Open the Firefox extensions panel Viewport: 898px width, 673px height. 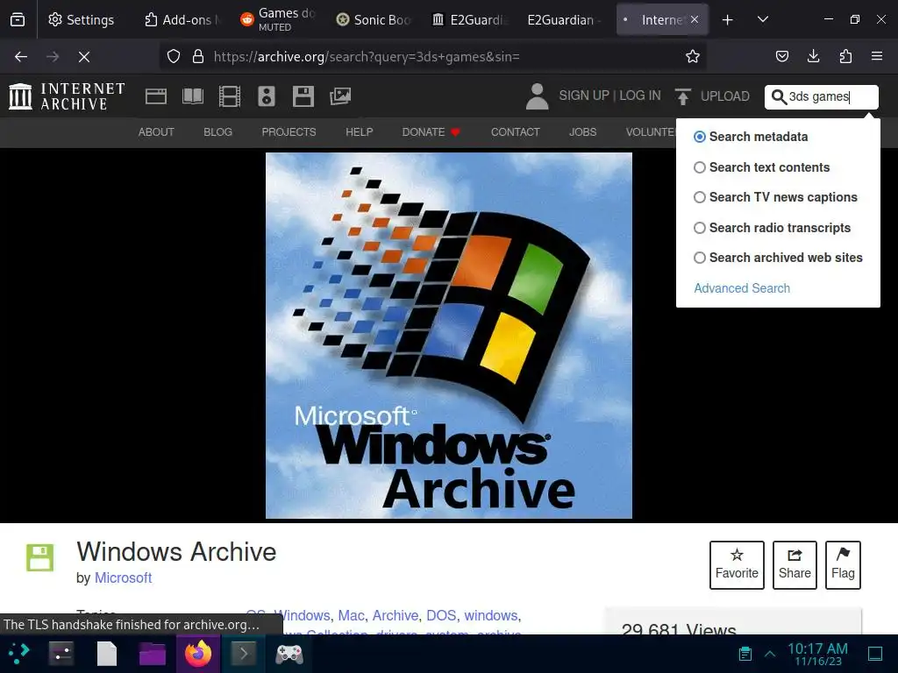[x=845, y=56]
